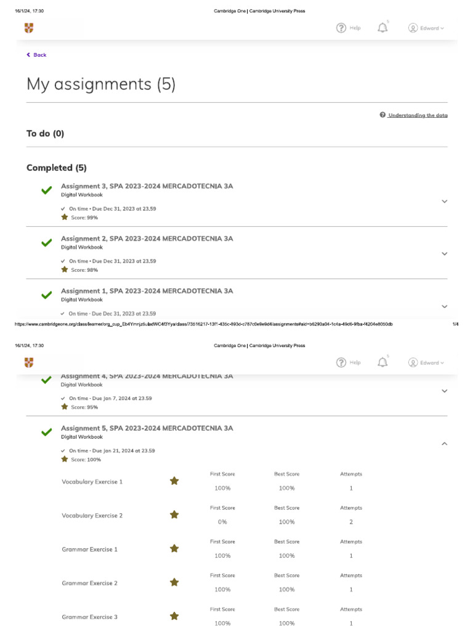Click the star next to Assignment 3 score

pos(64,218)
